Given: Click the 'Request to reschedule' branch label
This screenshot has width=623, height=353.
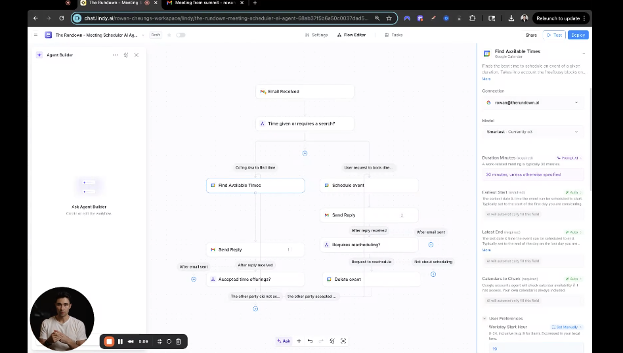Looking at the screenshot, I should [371, 262].
